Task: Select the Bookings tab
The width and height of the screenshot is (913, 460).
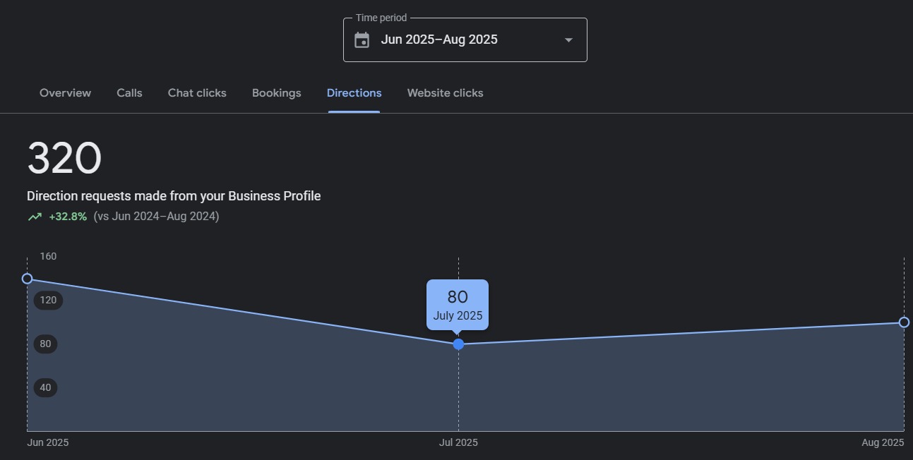Action: tap(276, 93)
